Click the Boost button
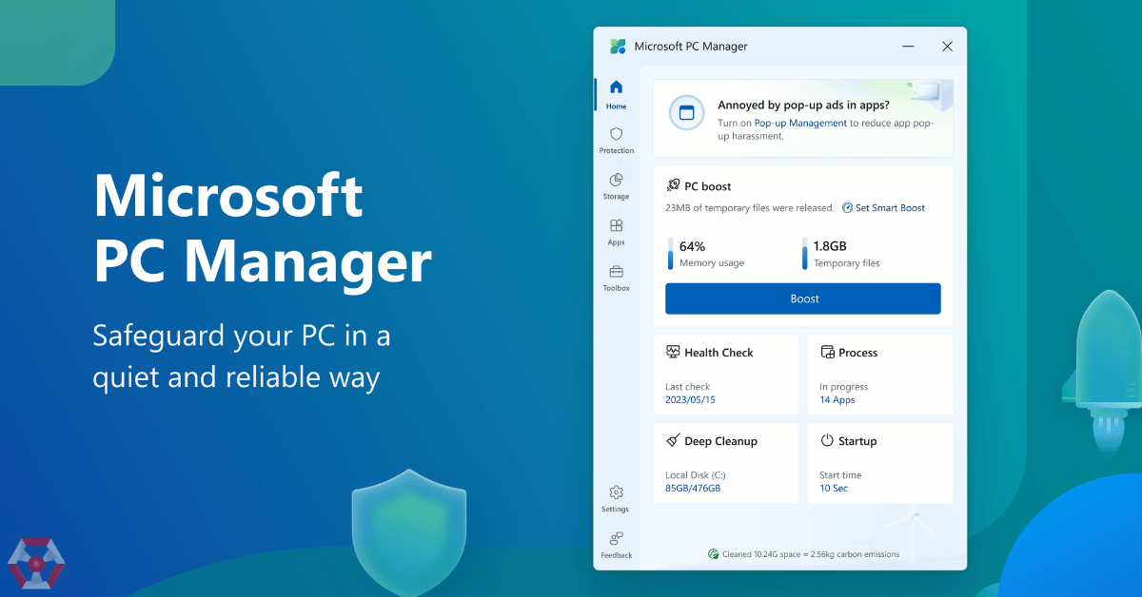1142x597 pixels. click(x=803, y=298)
